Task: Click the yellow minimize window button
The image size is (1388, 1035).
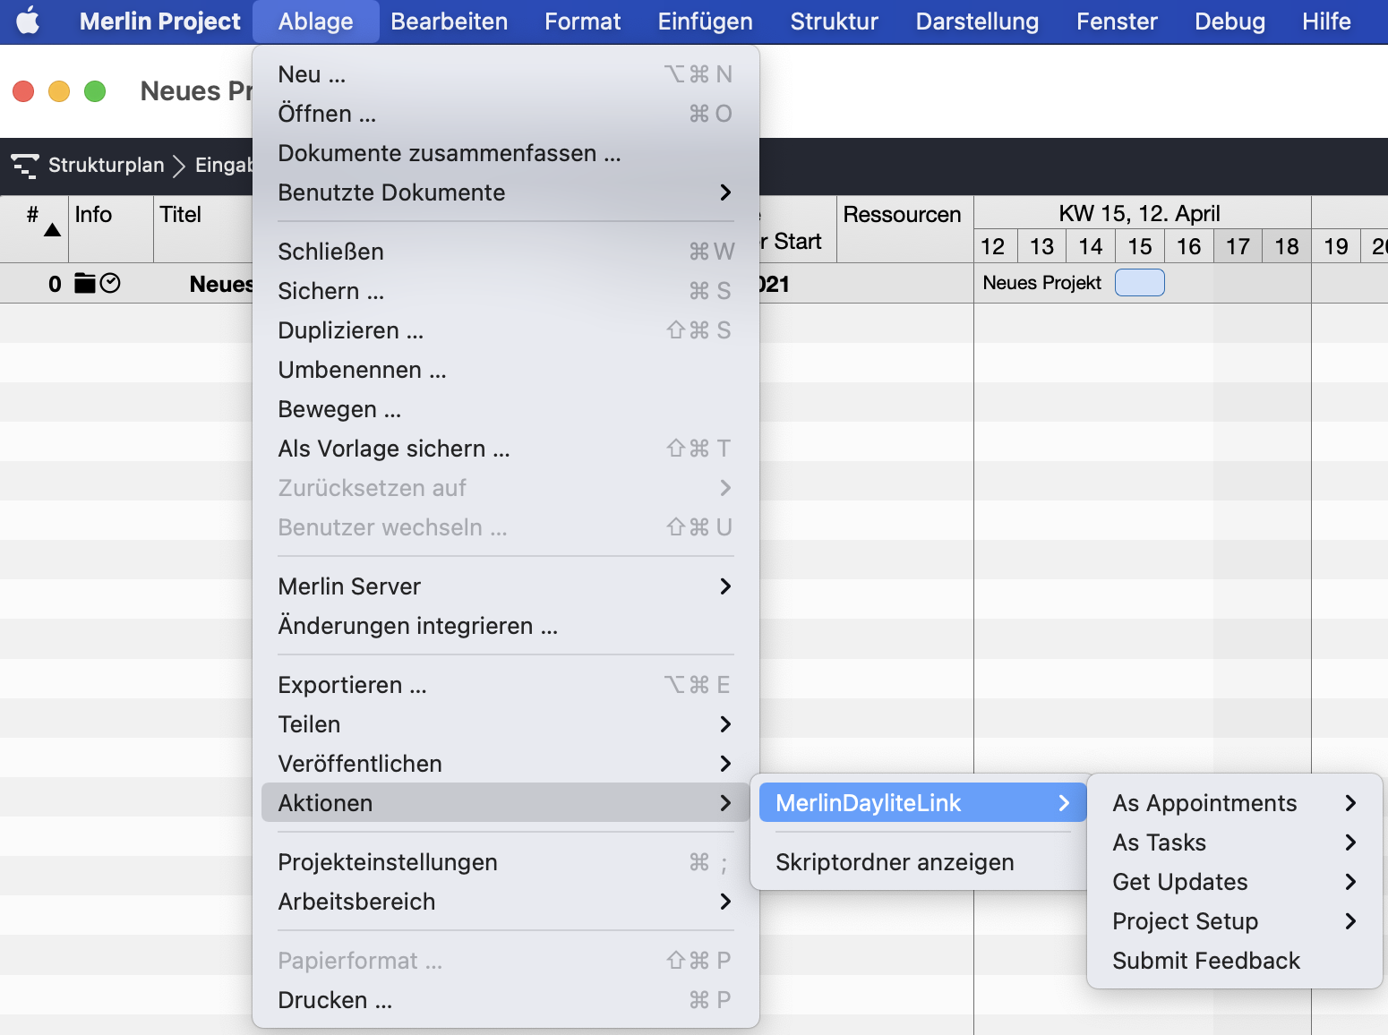Action: 59,91
